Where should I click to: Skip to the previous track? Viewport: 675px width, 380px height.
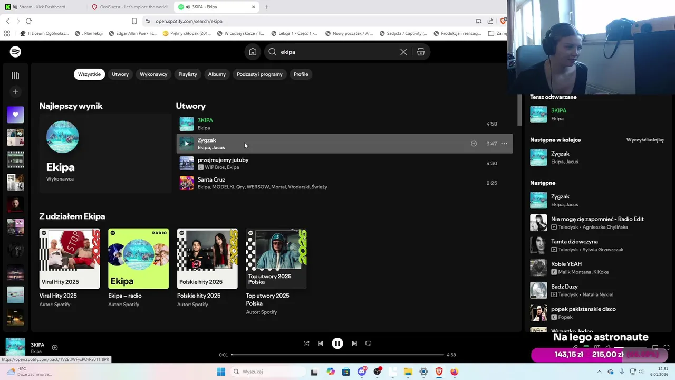[x=320, y=343]
